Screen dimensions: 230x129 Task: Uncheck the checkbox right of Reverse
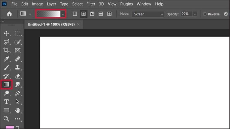(226, 14)
